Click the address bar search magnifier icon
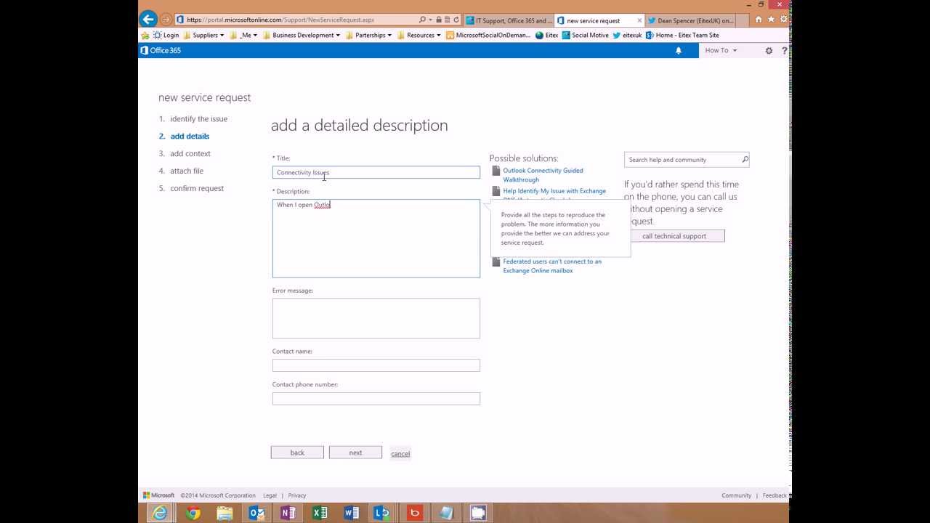This screenshot has height=523, width=930. 423,20
